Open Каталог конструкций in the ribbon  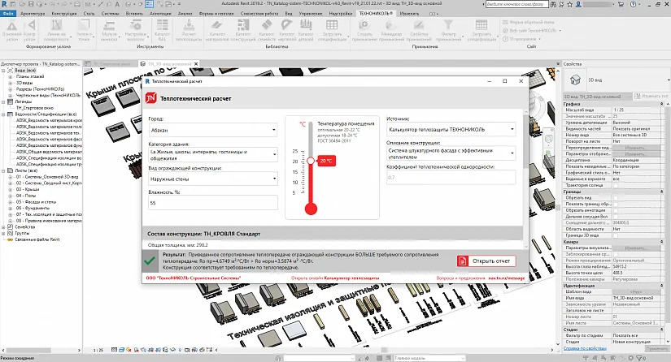[242, 30]
